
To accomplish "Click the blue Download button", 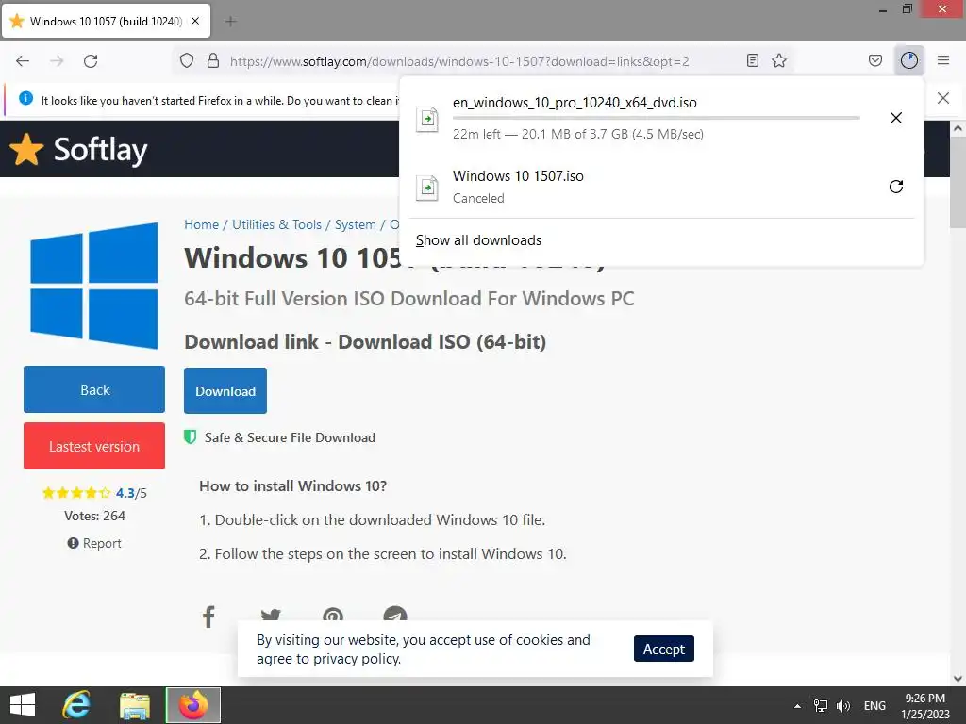I will pyautogui.click(x=225, y=391).
